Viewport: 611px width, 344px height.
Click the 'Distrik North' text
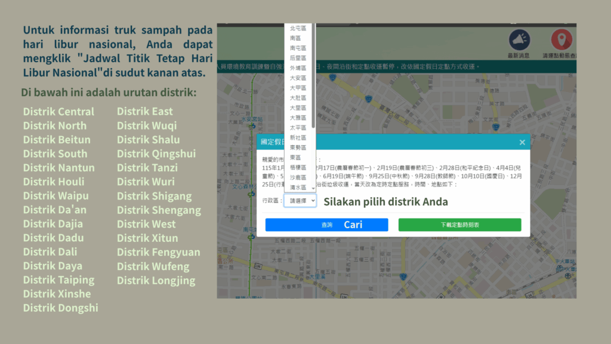click(x=54, y=125)
